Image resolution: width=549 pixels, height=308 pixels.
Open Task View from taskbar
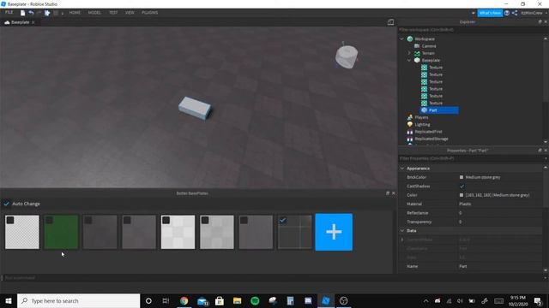point(166,300)
